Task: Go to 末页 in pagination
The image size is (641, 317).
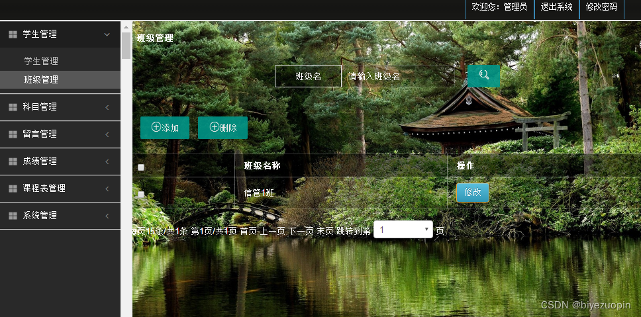Action: pyautogui.click(x=325, y=231)
